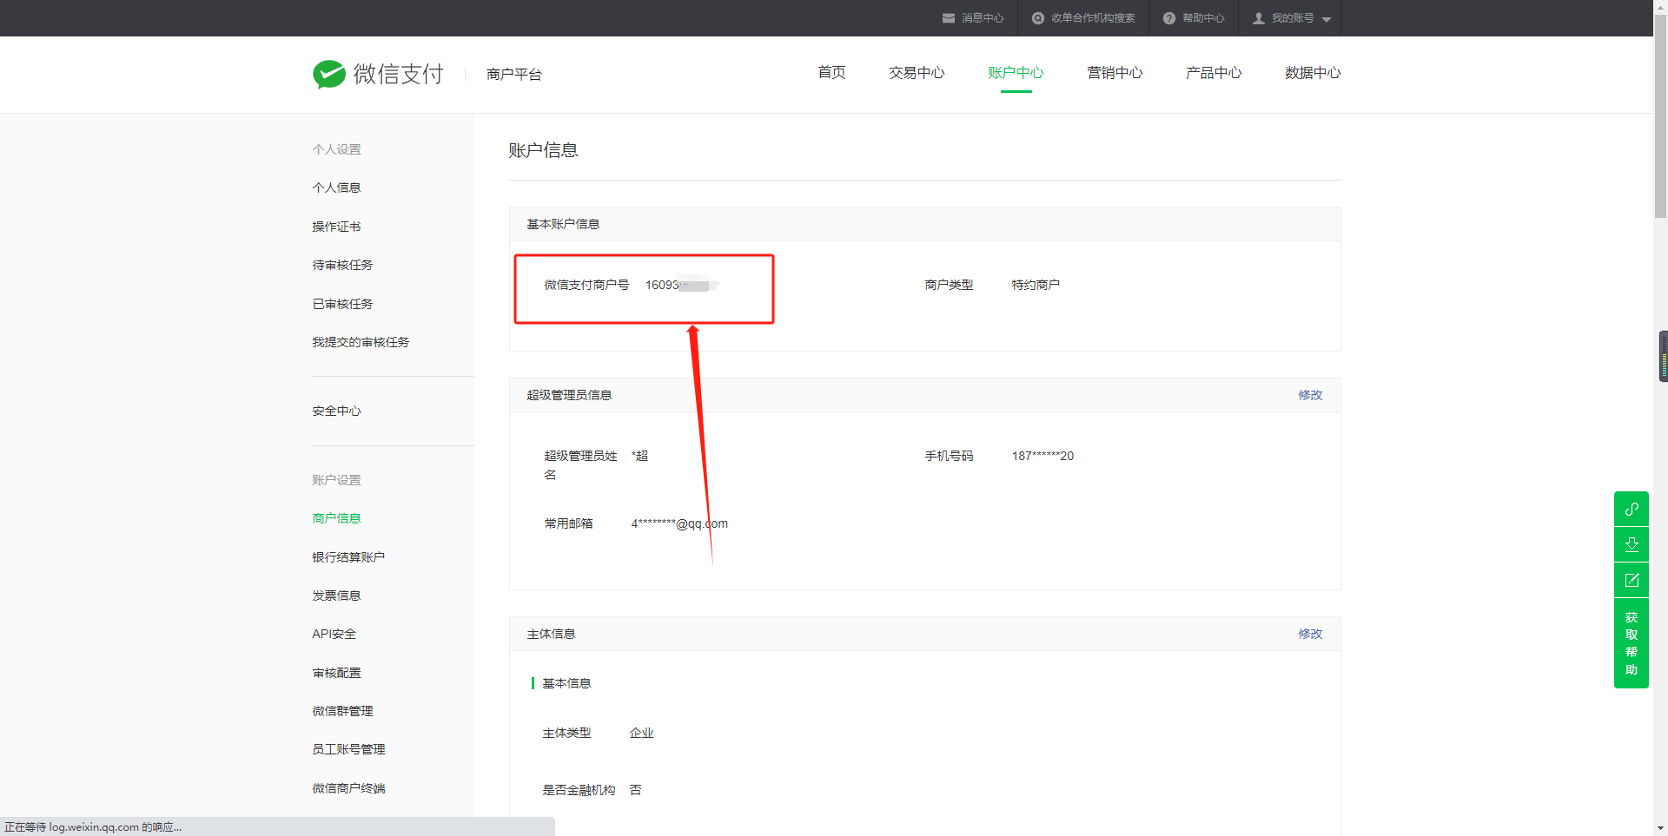Click the green edit feedback icon

click(x=1631, y=580)
